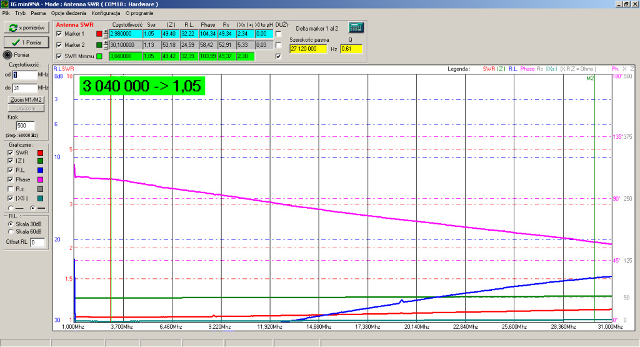Click the magenta Phase trace color box
Screen dimensions: 640x347
40,179
